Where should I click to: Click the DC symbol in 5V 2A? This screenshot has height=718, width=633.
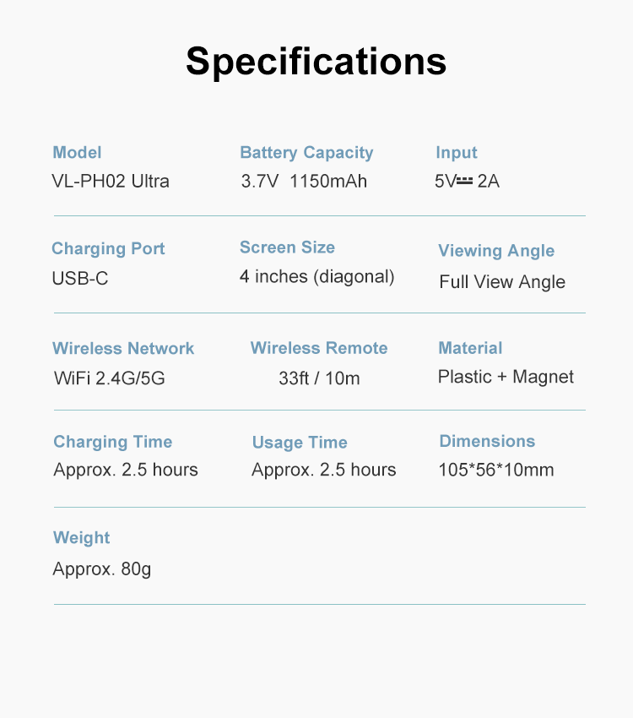[x=465, y=182]
